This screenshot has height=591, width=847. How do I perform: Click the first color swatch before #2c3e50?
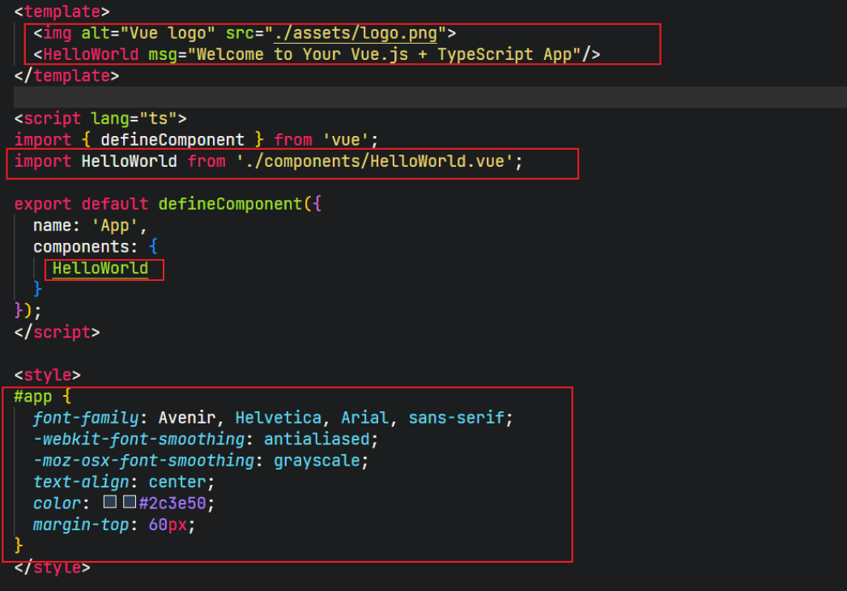point(109,502)
